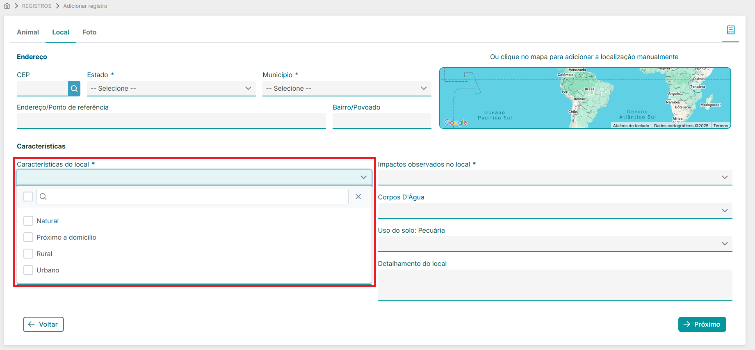This screenshot has width=755, height=350.
Task: Switch to the Foto tab
Action: tap(89, 32)
